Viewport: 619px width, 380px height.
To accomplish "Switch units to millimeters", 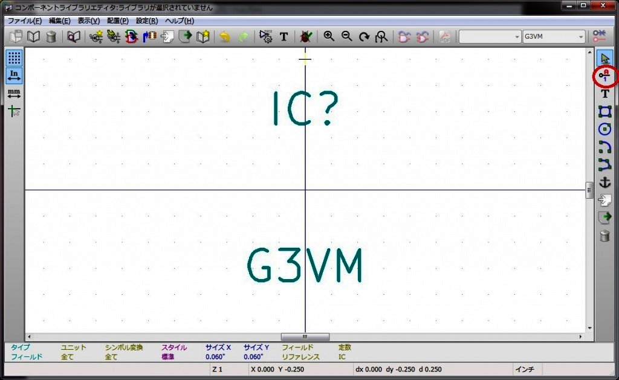I will coord(15,93).
